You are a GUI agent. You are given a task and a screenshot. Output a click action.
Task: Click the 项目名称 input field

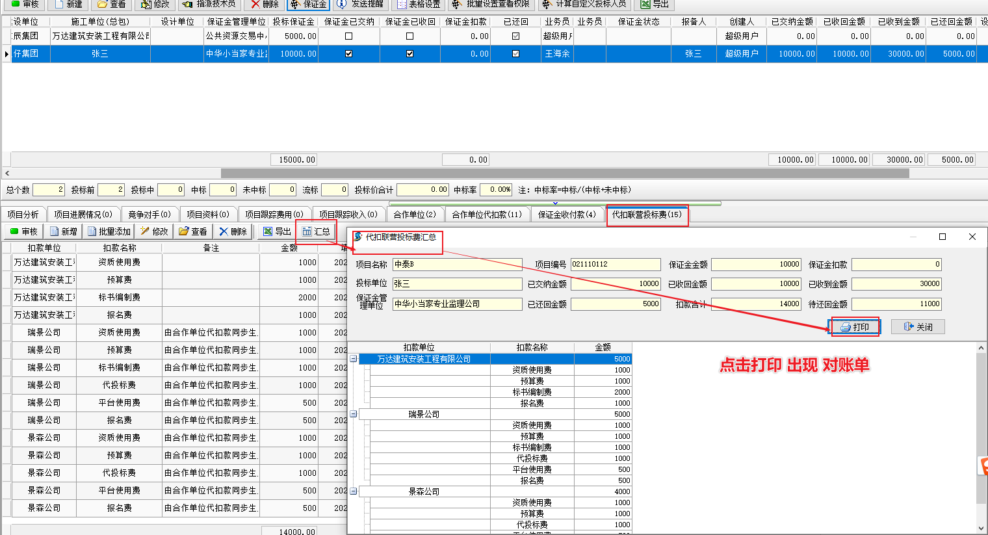(457, 265)
